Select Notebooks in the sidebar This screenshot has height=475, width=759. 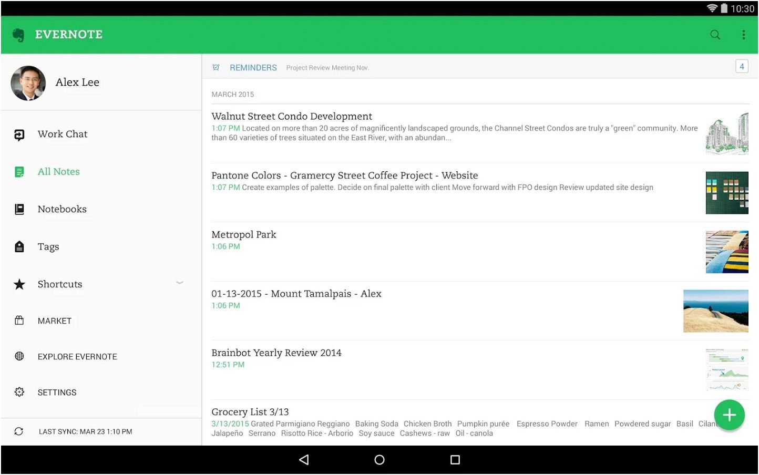pyautogui.click(x=61, y=209)
